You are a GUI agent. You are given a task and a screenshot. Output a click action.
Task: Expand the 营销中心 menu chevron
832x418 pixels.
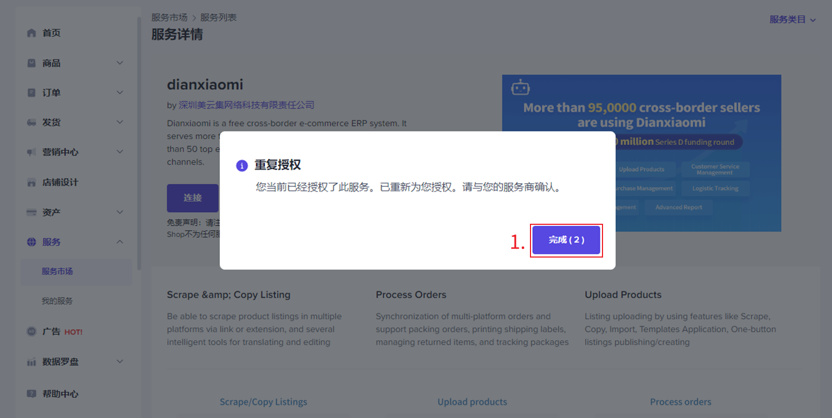(x=120, y=152)
